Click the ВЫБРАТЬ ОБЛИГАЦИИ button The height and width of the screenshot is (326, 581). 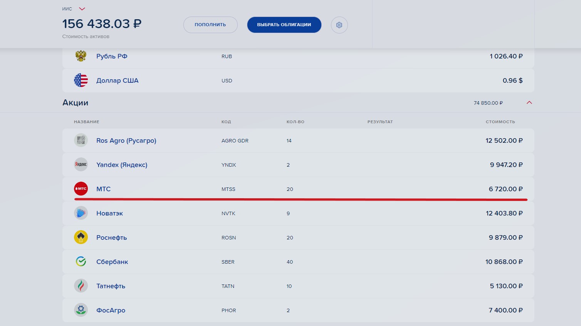[x=284, y=25]
